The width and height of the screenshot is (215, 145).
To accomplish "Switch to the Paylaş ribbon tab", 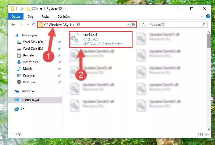I will click(x=46, y=16).
